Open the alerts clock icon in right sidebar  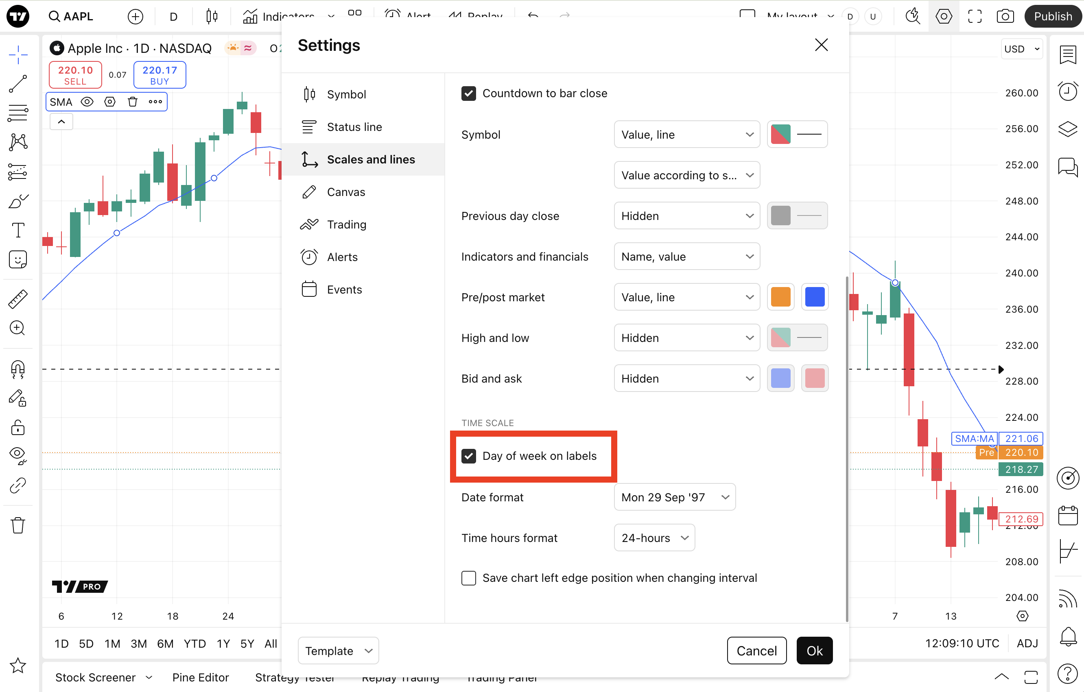click(1068, 91)
